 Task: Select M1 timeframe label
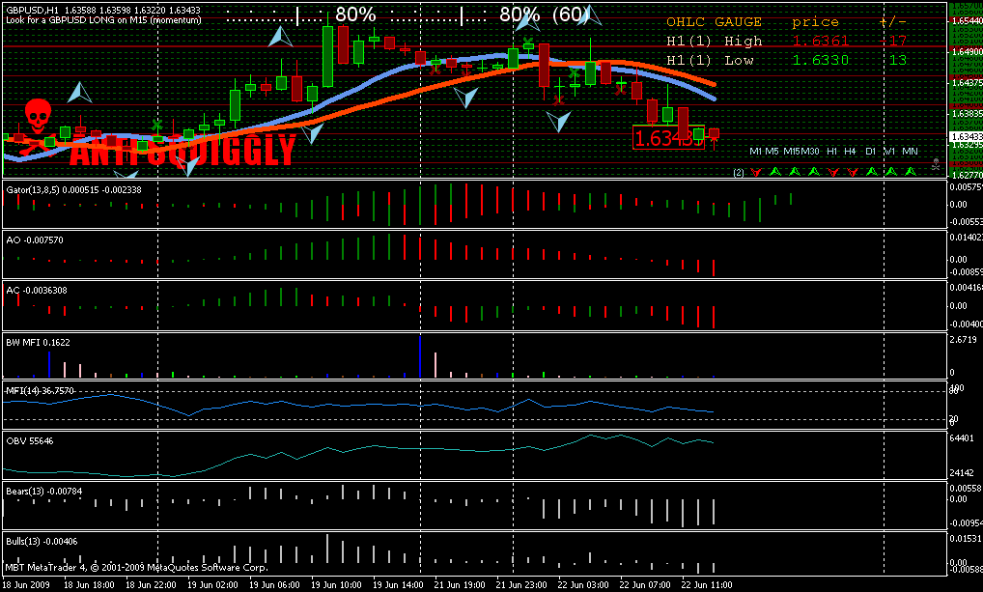tap(755, 151)
